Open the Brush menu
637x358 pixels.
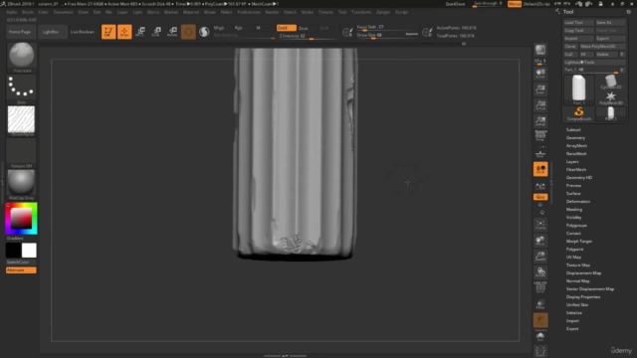(x=28, y=12)
